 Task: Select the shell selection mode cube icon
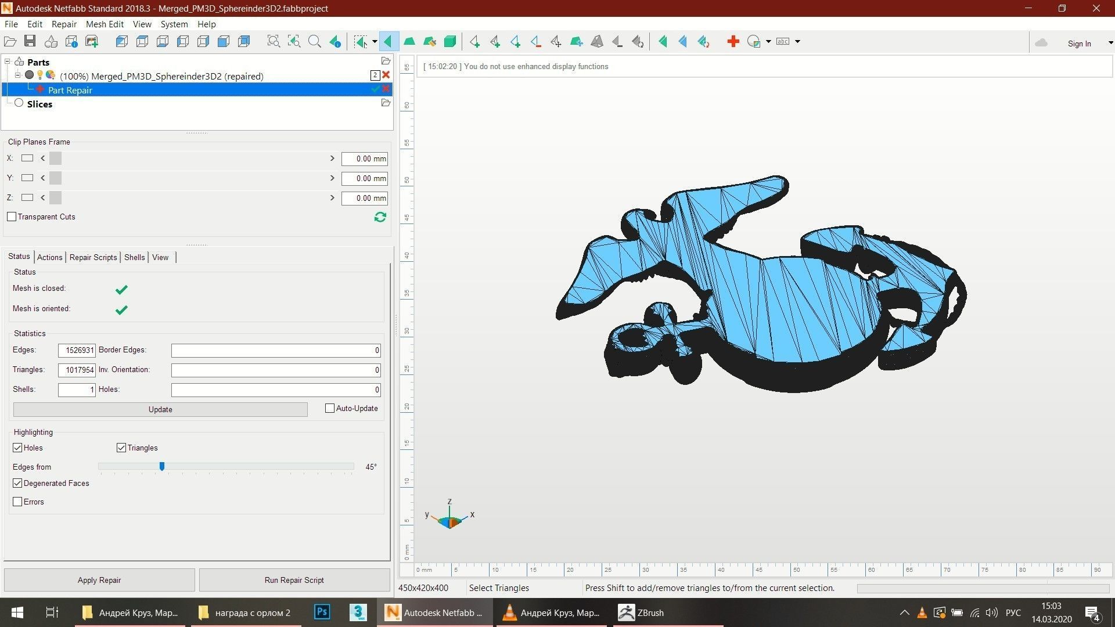coord(450,41)
